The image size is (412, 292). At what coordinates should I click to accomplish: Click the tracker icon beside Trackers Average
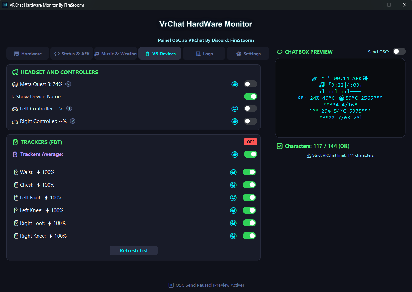[x=15, y=154]
